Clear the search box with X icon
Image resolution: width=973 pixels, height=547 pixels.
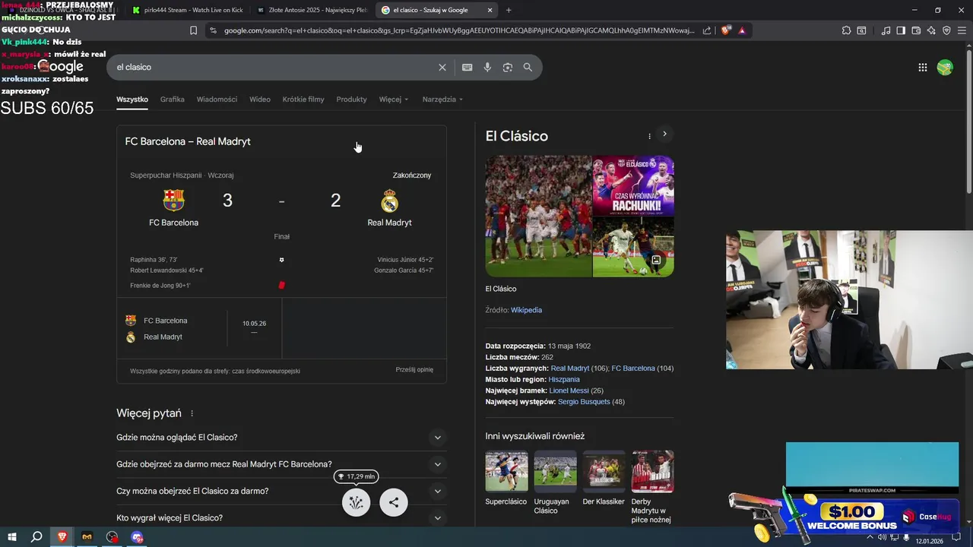442,67
